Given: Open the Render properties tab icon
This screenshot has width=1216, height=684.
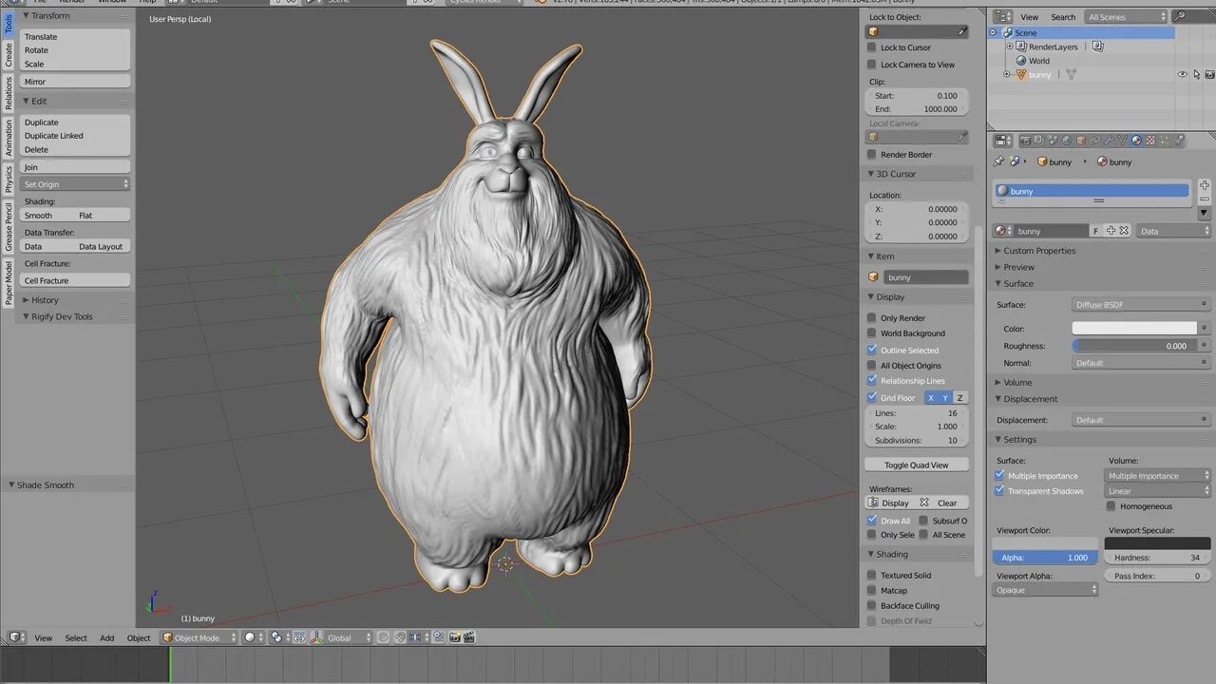Looking at the screenshot, I should tap(1025, 140).
